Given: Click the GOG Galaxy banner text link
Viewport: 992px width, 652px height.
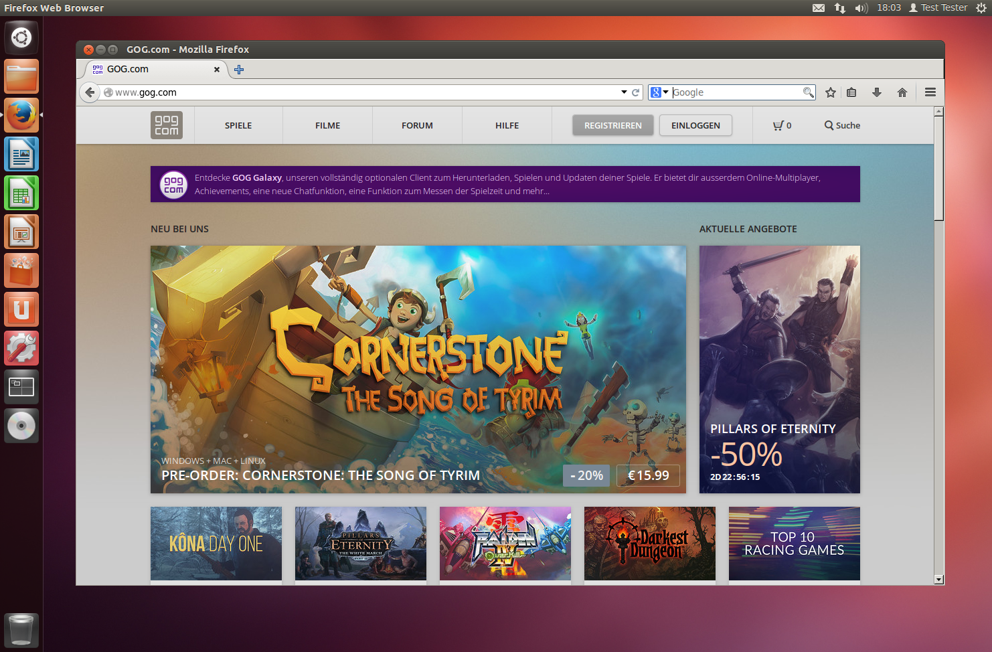Looking at the screenshot, I should click(507, 184).
